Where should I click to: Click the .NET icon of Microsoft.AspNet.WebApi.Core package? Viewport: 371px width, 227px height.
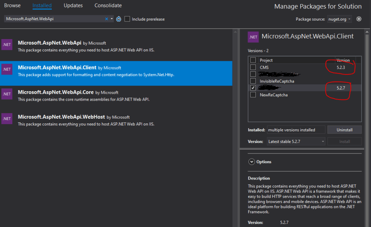(7, 94)
